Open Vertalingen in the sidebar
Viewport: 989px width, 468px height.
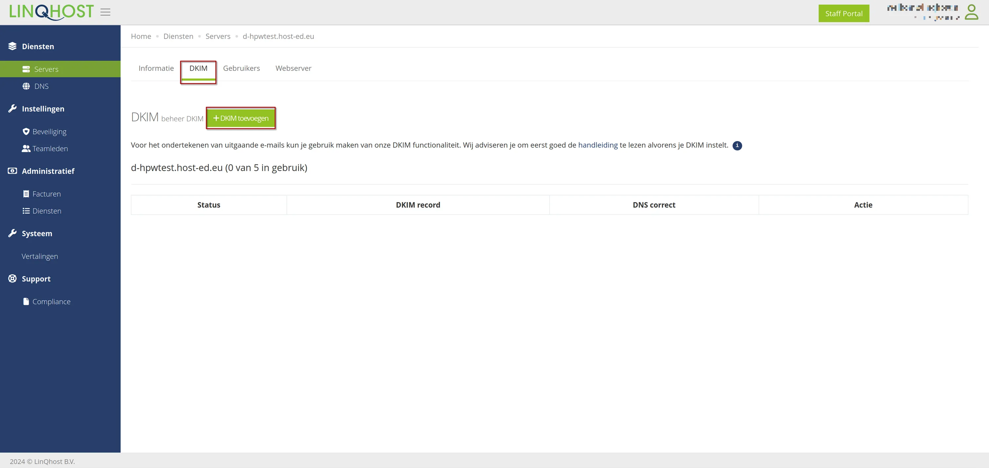click(x=40, y=256)
